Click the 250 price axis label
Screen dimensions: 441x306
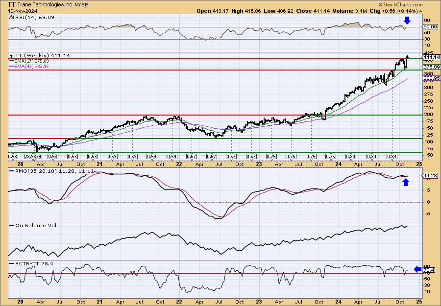tap(428, 101)
